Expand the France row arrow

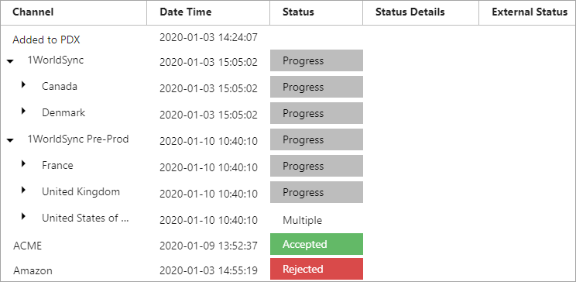24,163
